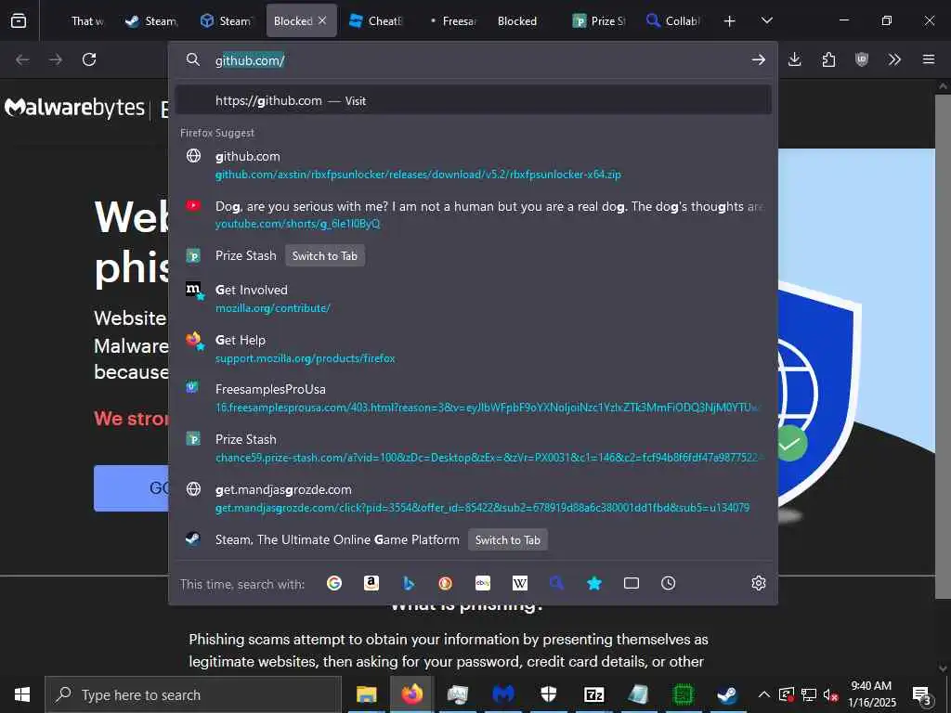Open the Get Involved mozilla.org suggestion

pyautogui.click(x=473, y=298)
